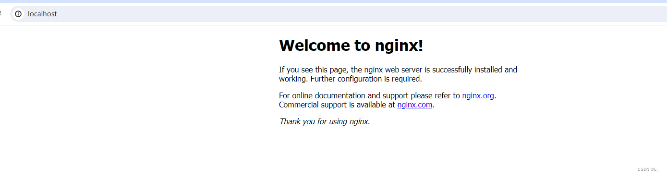667x176 pixels.
Task: Click the site information icon beside localhost
Action: 18,14
